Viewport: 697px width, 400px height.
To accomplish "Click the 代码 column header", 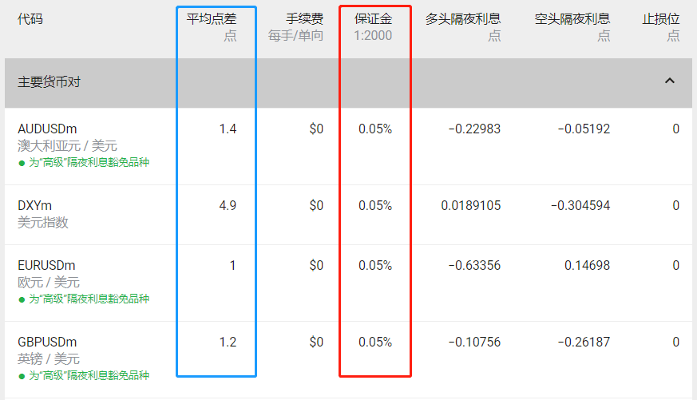I will click(30, 19).
